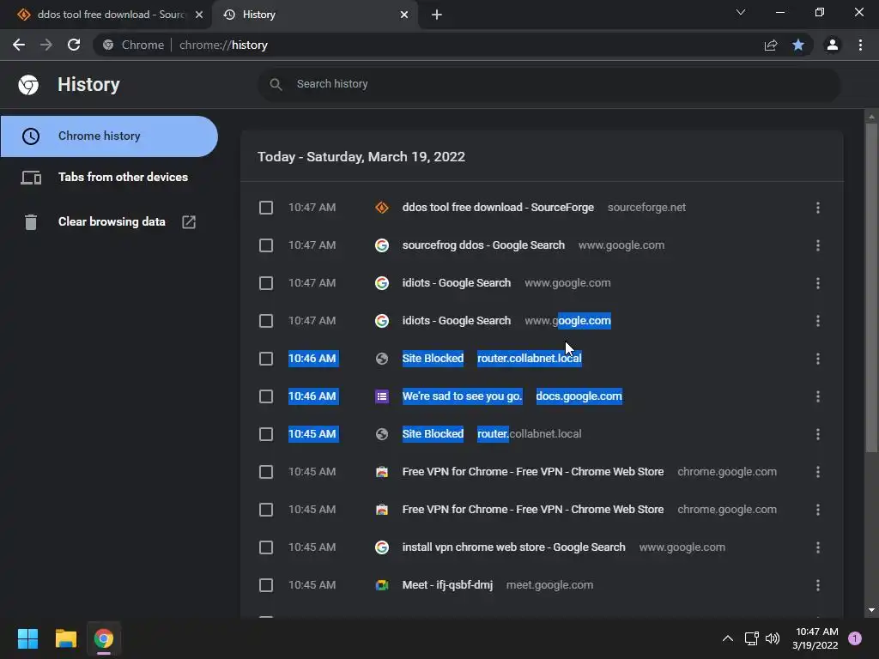The width and height of the screenshot is (879, 659).
Task: Open more actions for sourcefrog ddos search
Action: pyautogui.click(x=818, y=245)
